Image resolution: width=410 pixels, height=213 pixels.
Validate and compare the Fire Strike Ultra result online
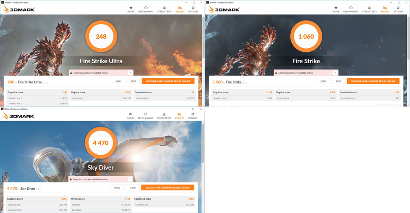(x=168, y=81)
